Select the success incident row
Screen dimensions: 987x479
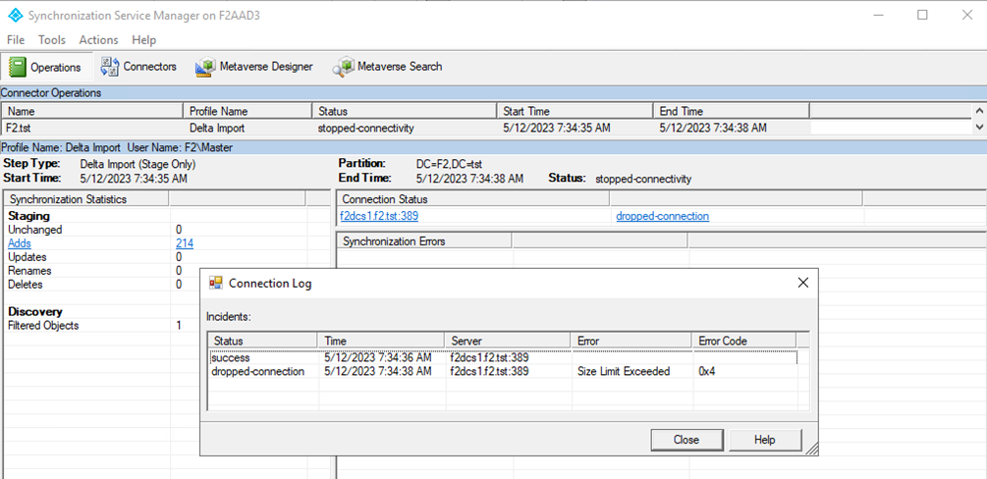pos(504,357)
